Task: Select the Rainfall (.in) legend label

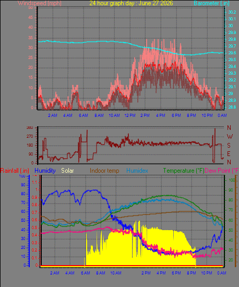Action: point(15,171)
